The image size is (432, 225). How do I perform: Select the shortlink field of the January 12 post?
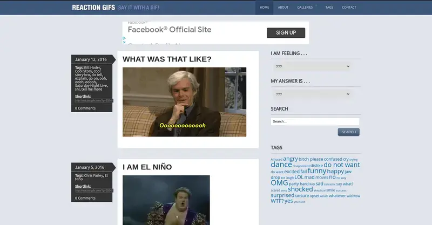pyautogui.click(x=94, y=101)
